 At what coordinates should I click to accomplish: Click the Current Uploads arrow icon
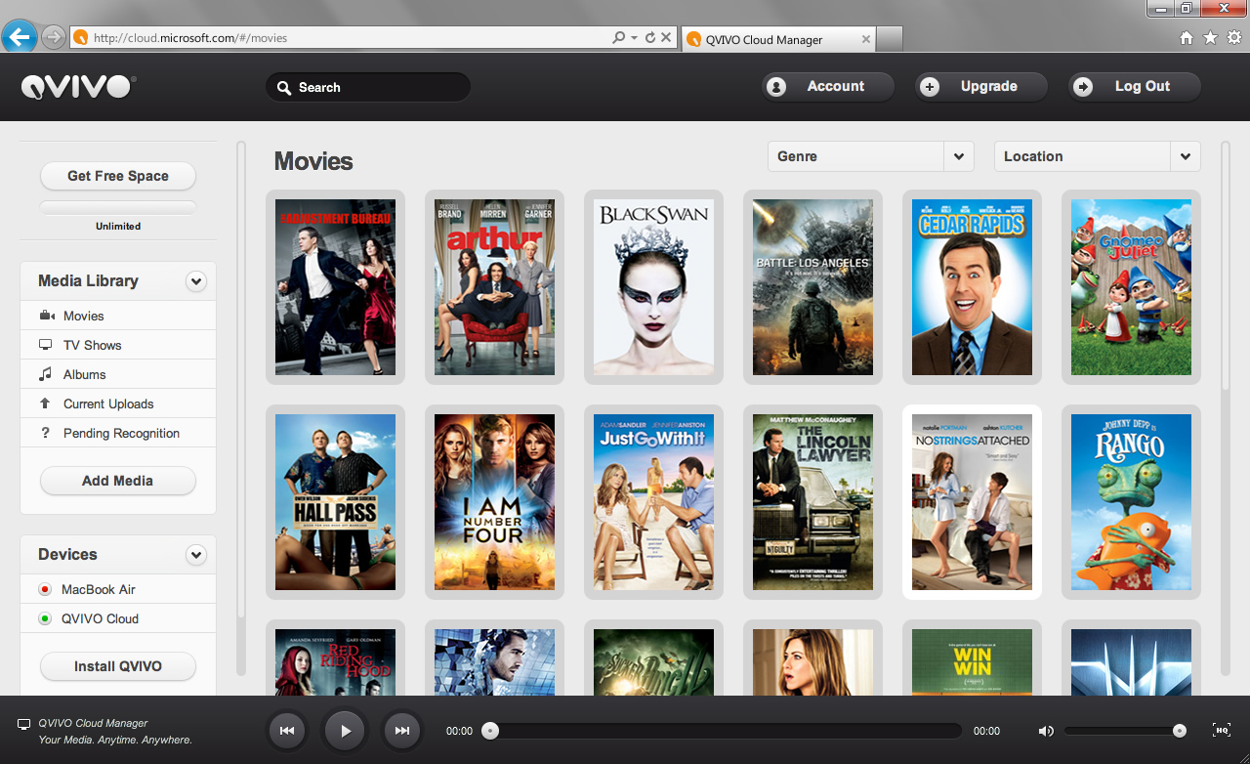coord(45,403)
